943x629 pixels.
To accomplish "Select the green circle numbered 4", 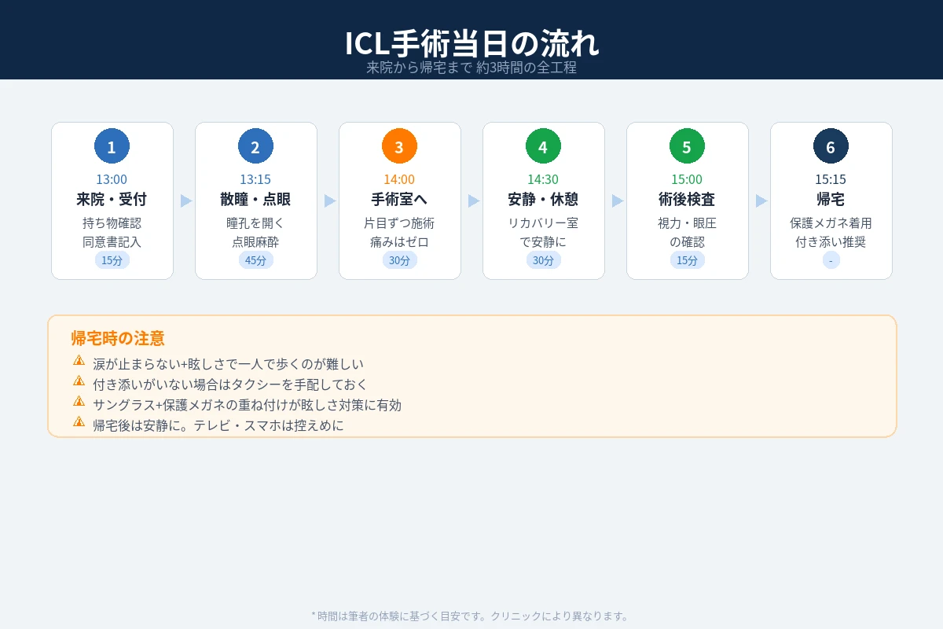I will point(543,145).
